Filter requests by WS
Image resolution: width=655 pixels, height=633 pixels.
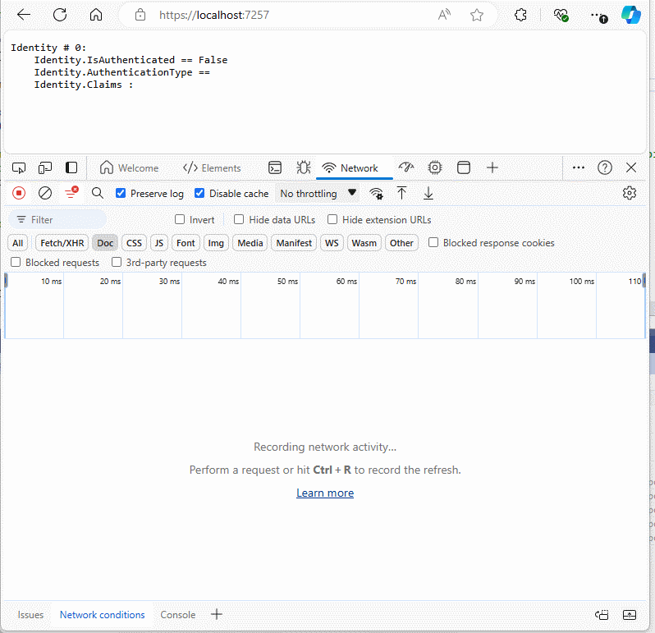(x=332, y=243)
